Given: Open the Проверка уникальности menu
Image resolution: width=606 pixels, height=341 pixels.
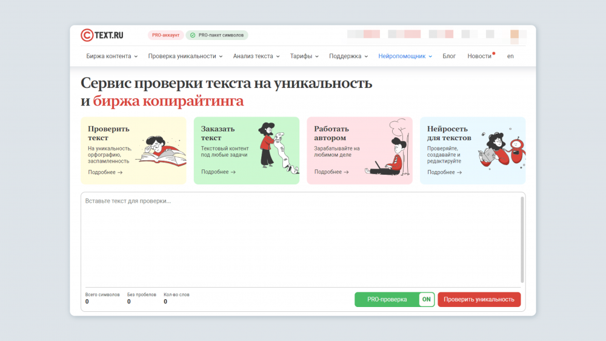Looking at the screenshot, I should coord(185,56).
